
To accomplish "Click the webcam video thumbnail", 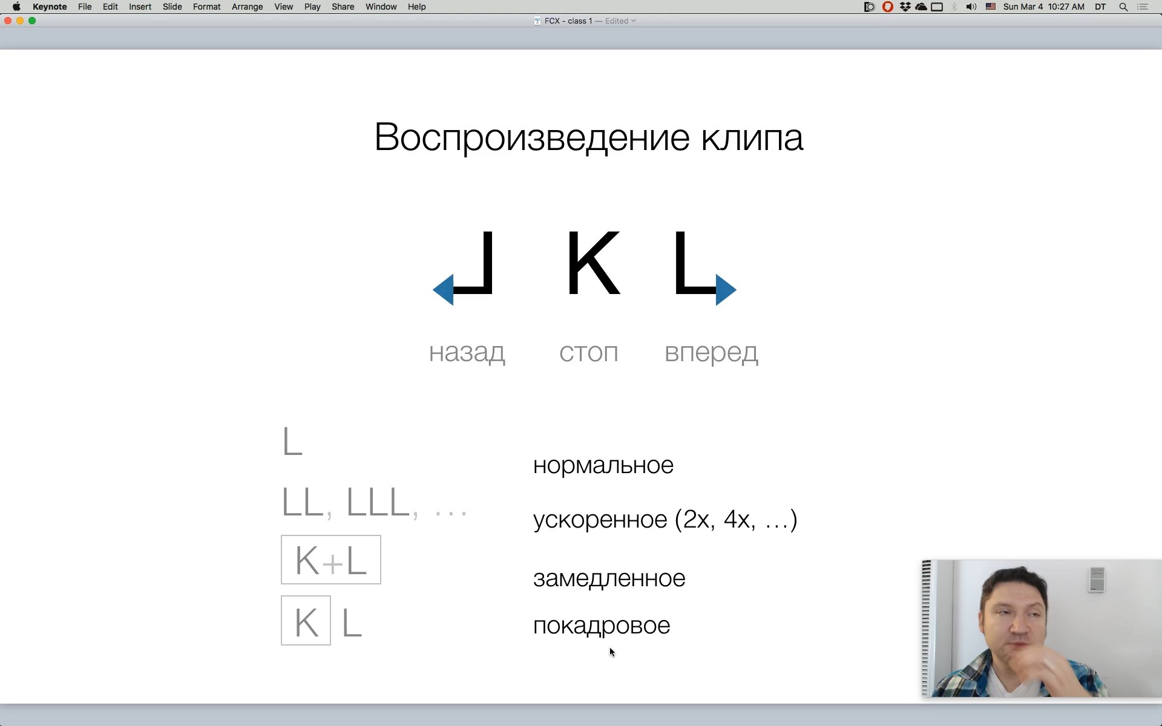I will coord(1041,628).
